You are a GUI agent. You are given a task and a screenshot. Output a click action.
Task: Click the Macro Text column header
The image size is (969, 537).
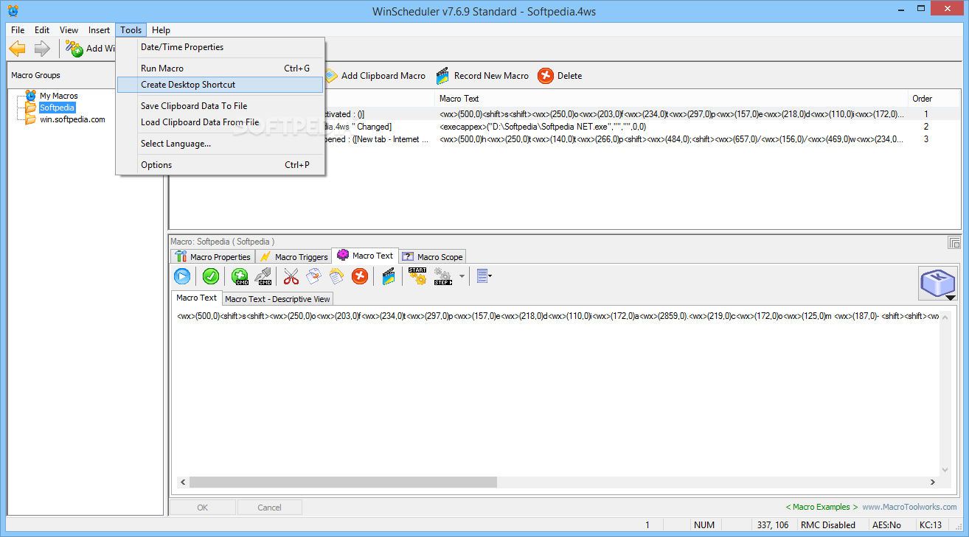tap(672, 99)
